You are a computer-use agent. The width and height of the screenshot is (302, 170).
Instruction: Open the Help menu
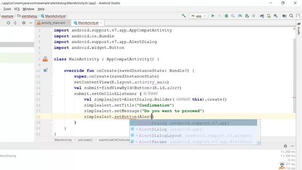(x=41, y=9)
